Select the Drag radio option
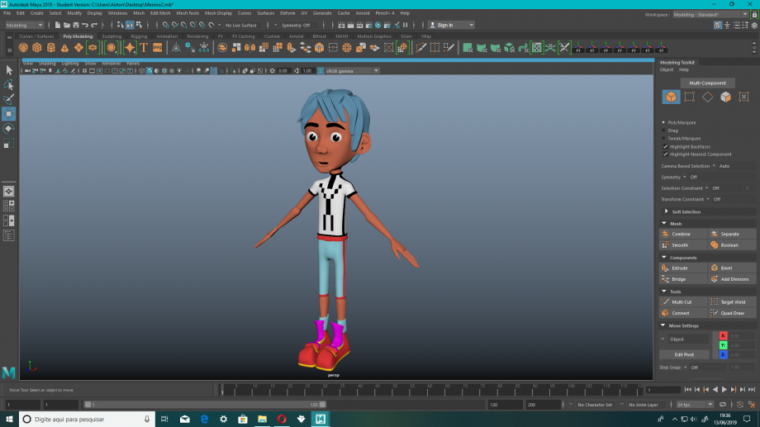Screen dimensions: 760x427 [x=665, y=130]
